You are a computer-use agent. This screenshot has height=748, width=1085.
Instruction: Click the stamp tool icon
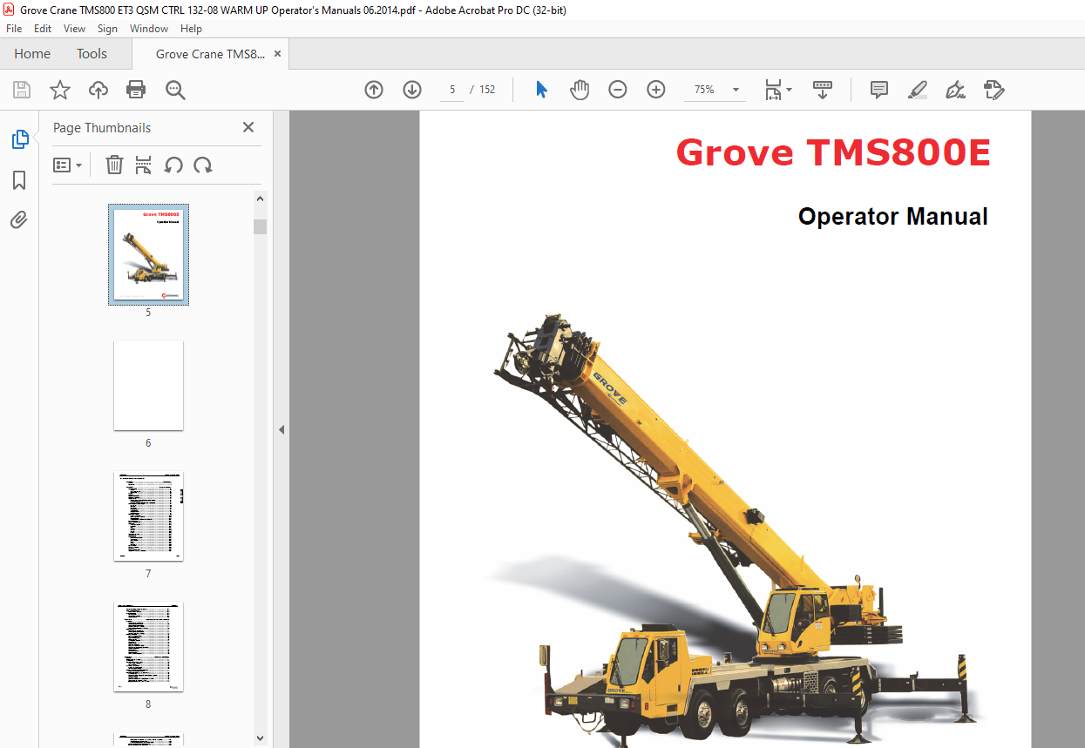[994, 90]
